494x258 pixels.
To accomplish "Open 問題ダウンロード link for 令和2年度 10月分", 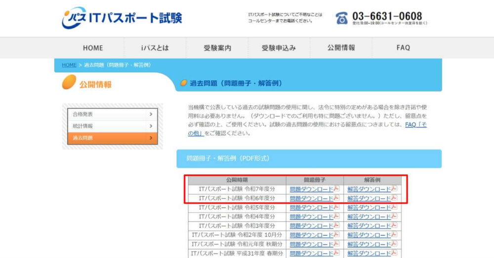I will point(311,235).
